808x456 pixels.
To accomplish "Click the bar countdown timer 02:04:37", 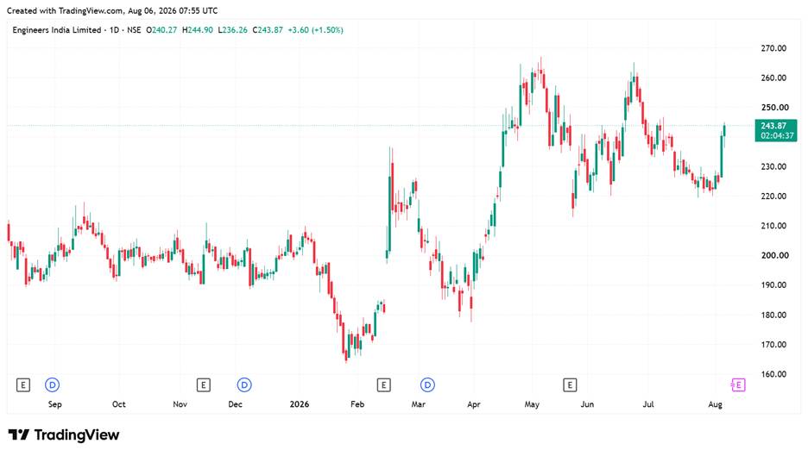I will (x=777, y=136).
